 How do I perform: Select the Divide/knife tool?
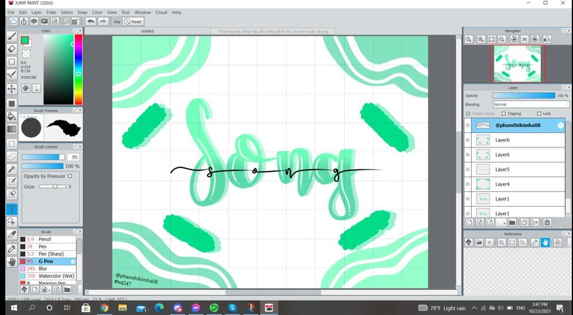(x=12, y=236)
